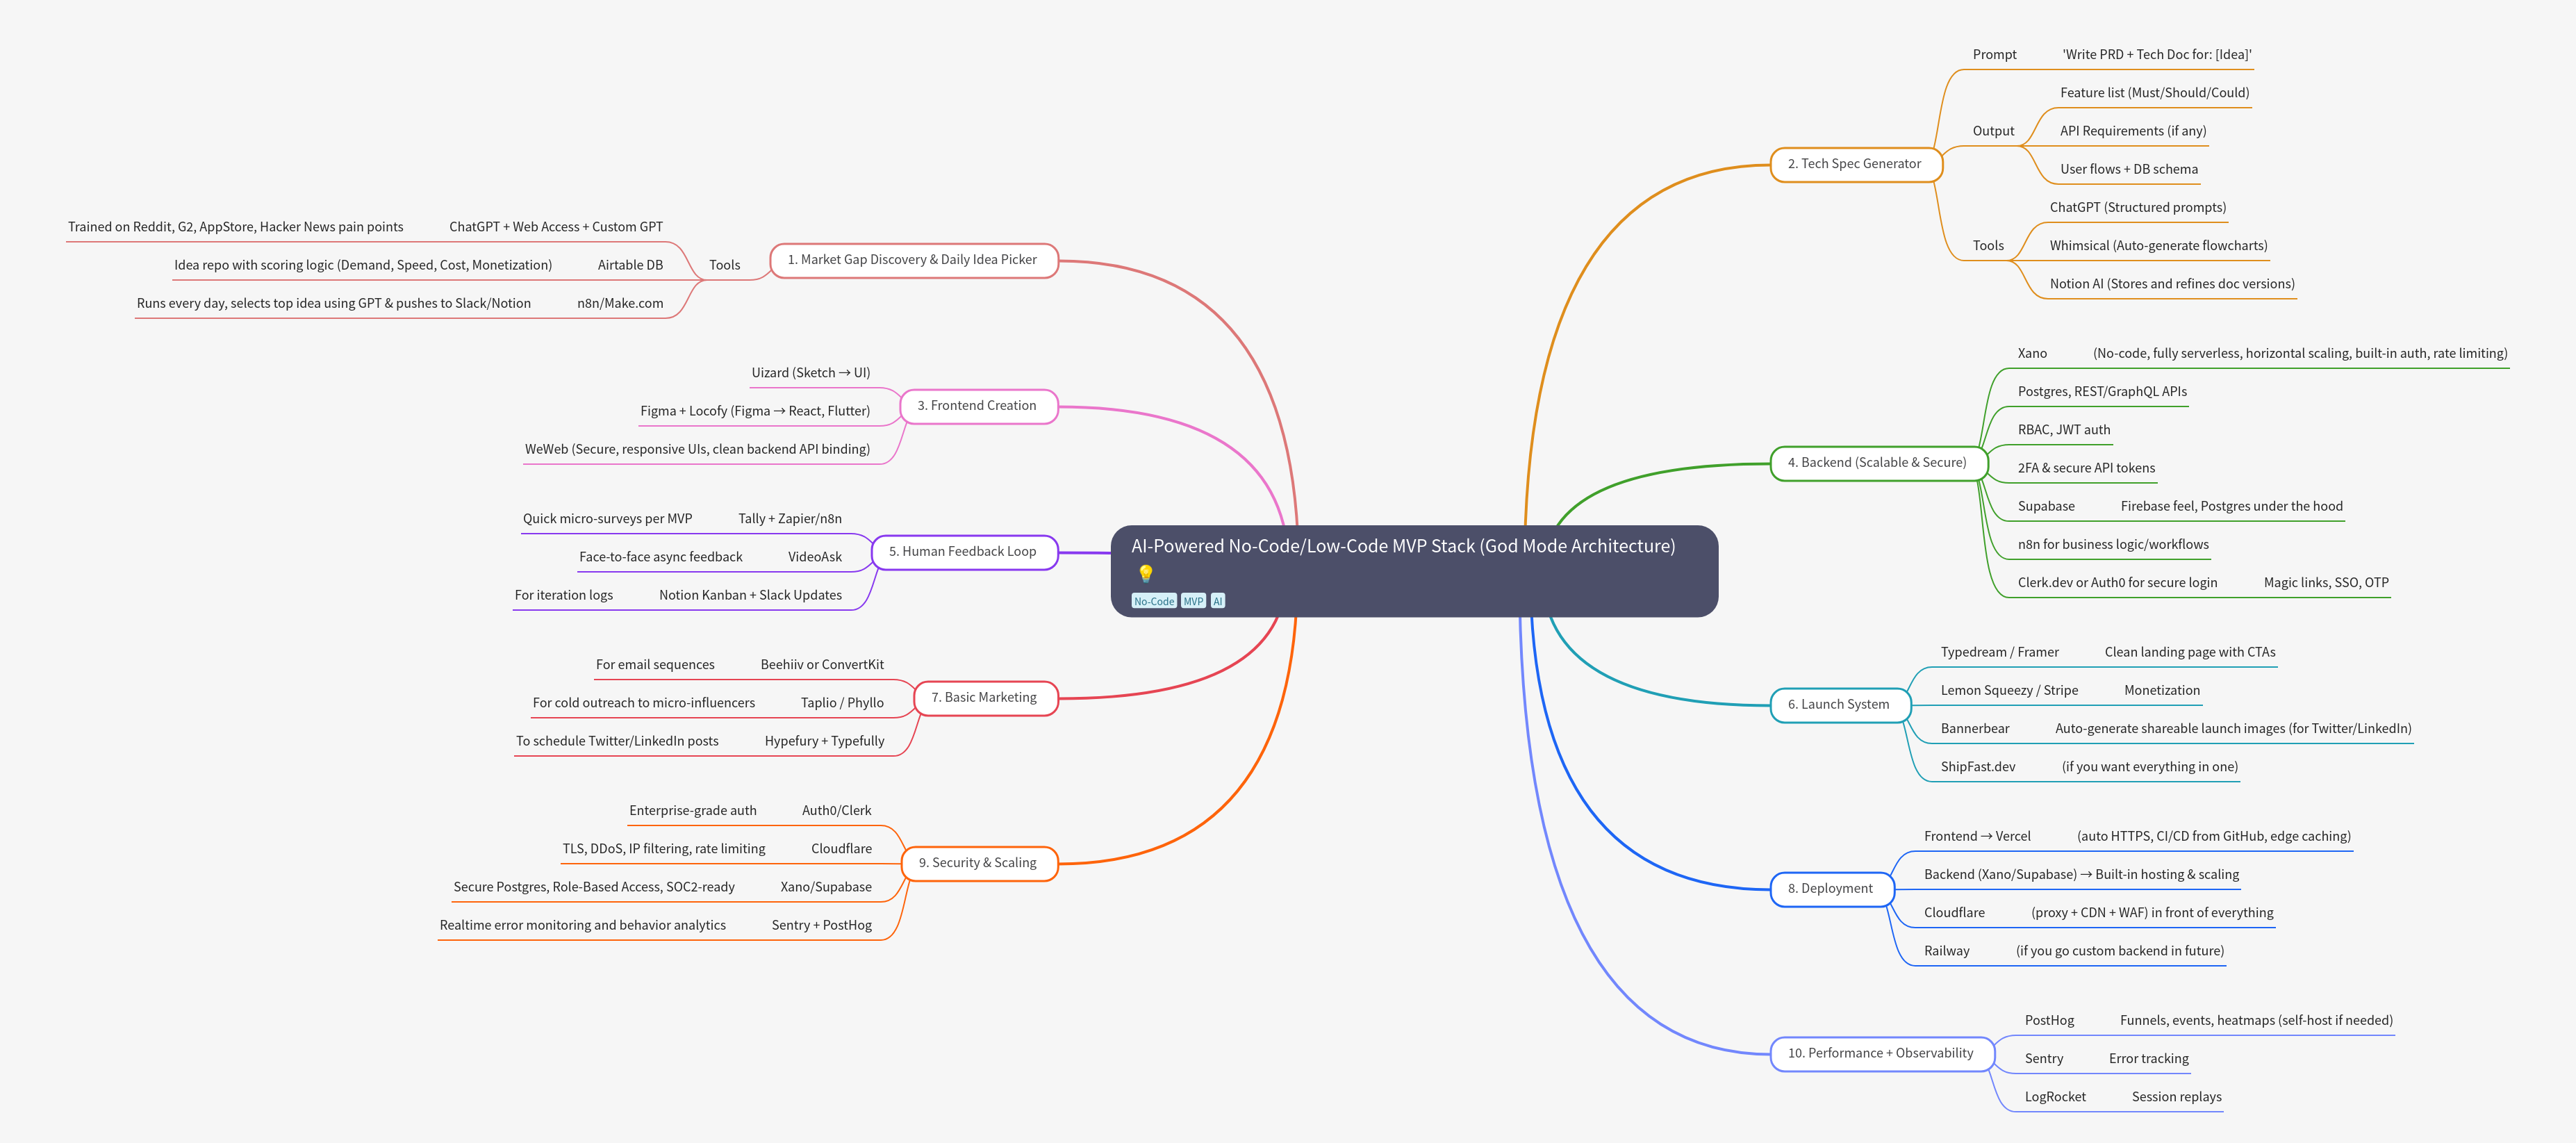Click 'Lemon Squeezy / Stripe'

coord(2009,691)
